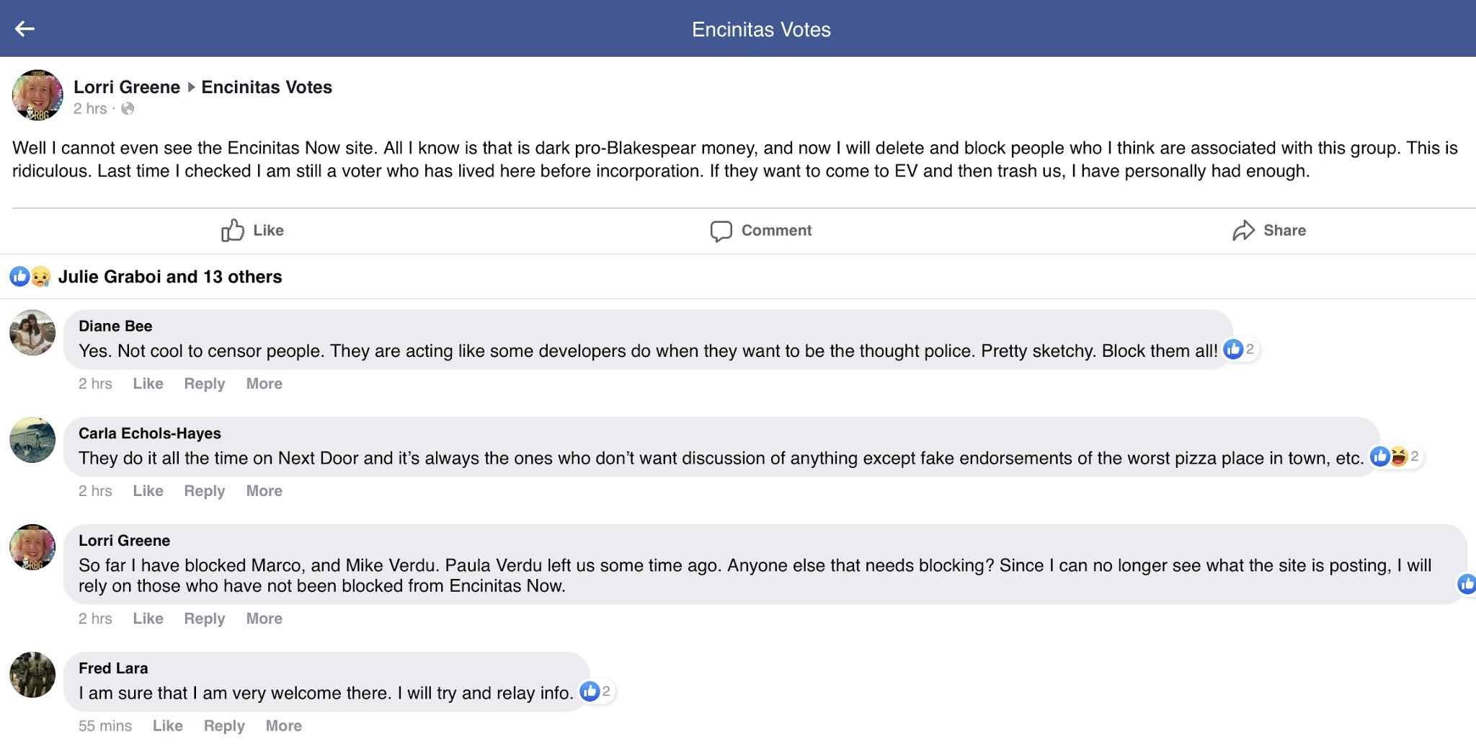View reaction icons beside Julie Graboi
1476x752 pixels.
(x=30, y=276)
